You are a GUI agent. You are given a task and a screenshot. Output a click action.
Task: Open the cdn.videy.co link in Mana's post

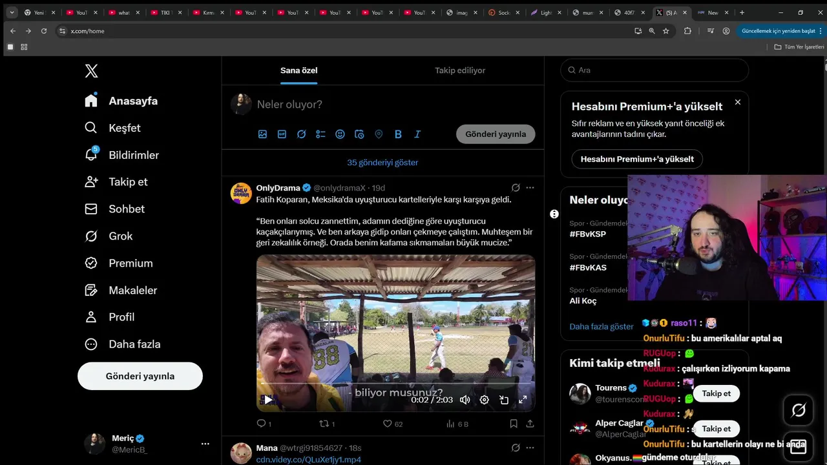[x=309, y=459]
